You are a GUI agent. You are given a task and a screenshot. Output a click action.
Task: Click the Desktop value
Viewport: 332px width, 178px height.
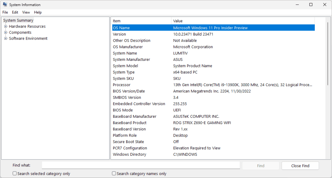pos(180,136)
